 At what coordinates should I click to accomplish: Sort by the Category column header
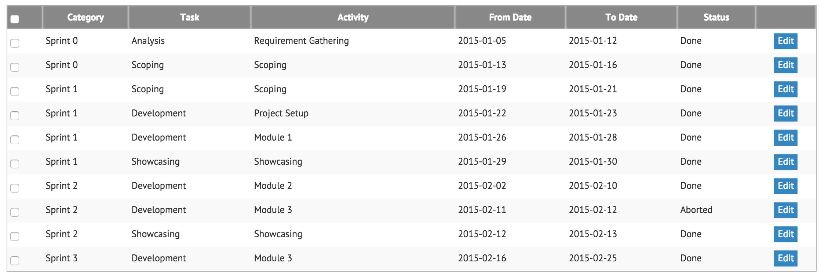(85, 18)
